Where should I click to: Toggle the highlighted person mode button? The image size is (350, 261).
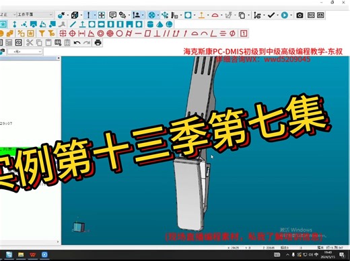[136, 15]
